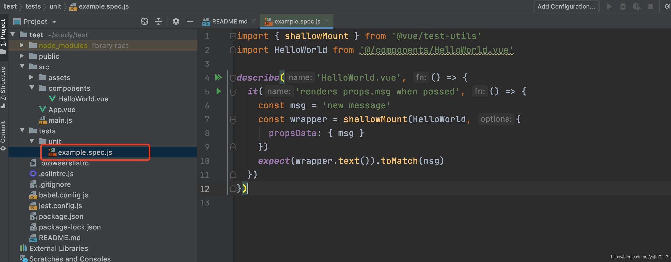Switch to the README.md tab
Screen dimensions: 671x262
[x=229, y=21]
